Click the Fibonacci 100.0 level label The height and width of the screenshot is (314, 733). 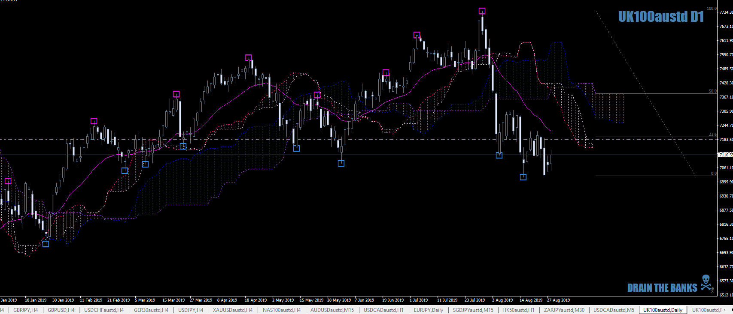pyautogui.click(x=712, y=9)
